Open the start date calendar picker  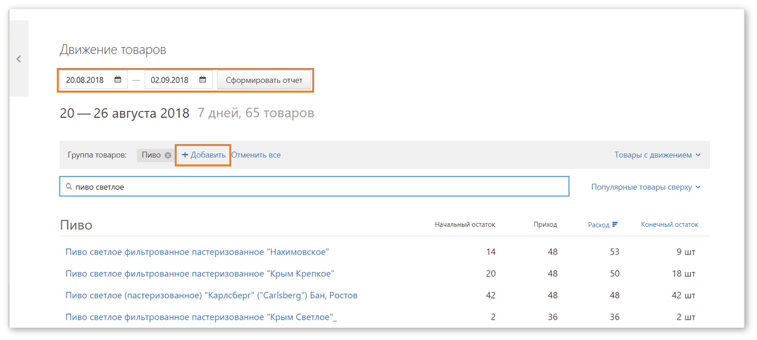tap(118, 80)
